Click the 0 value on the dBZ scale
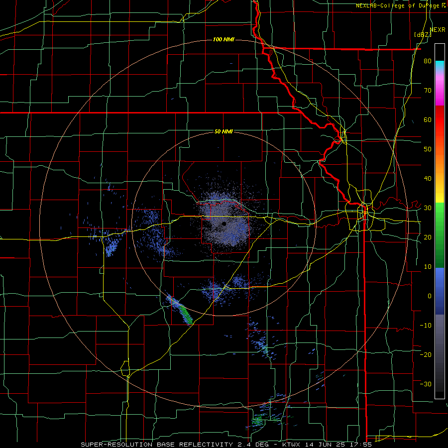This screenshot has height=448, width=448. 430,296
